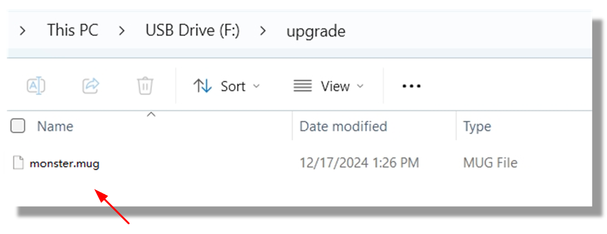This screenshot has height=234, width=607.
Task: Click the Rename icon in toolbar
Action: coord(36,86)
